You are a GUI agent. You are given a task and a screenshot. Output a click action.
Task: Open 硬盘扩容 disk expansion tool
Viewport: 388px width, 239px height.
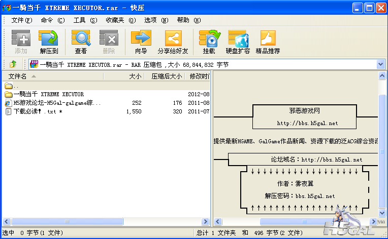(238, 42)
